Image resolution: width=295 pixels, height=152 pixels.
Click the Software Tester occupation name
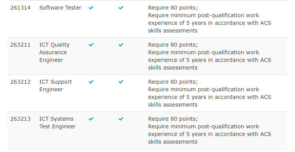pos(61,8)
